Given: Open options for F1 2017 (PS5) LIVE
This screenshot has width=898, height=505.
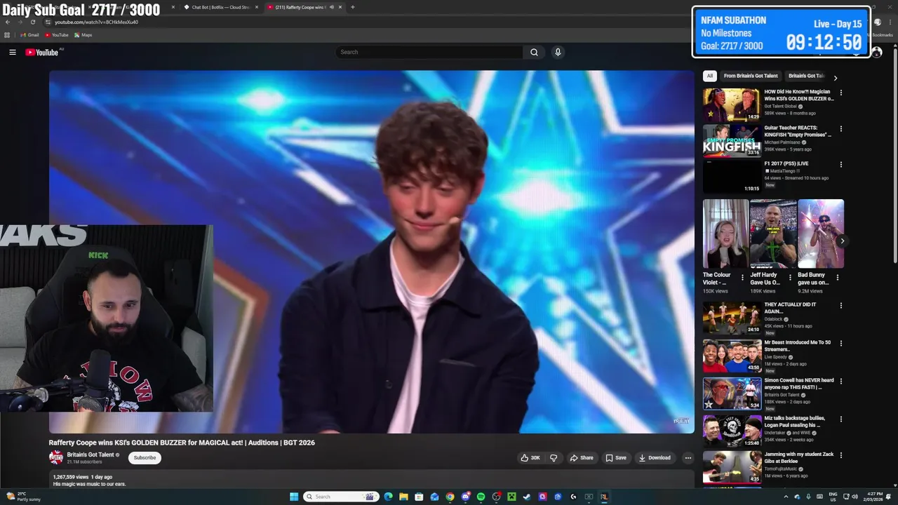Looking at the screenshot, I should coord(841,165).
